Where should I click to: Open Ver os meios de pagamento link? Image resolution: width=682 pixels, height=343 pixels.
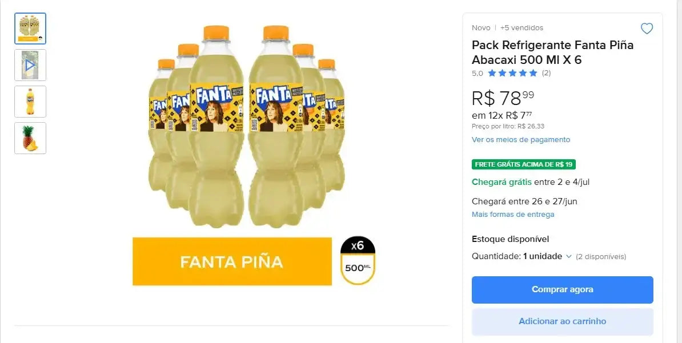pyautogui.click(x=520, y=140)
